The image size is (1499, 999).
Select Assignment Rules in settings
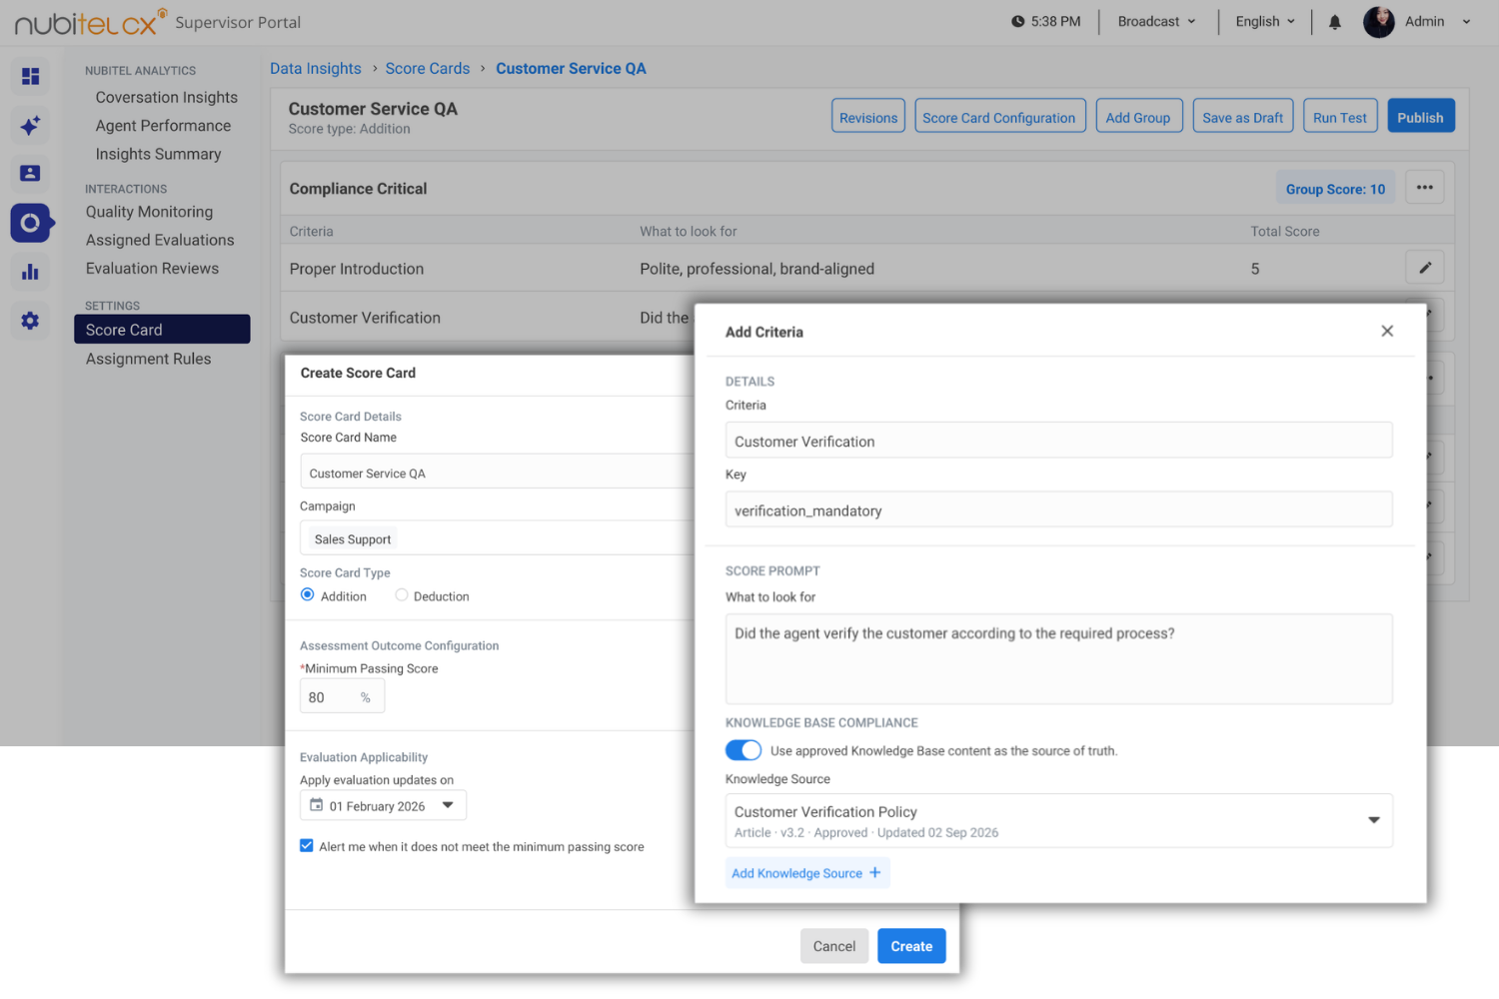pyautogui.click(x=148, y=359)
